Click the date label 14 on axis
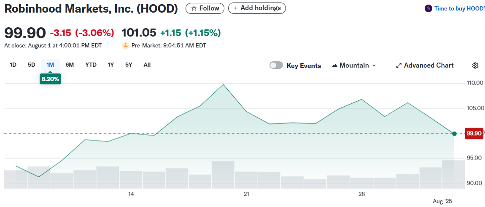485x207 pixels. (131, 194)
